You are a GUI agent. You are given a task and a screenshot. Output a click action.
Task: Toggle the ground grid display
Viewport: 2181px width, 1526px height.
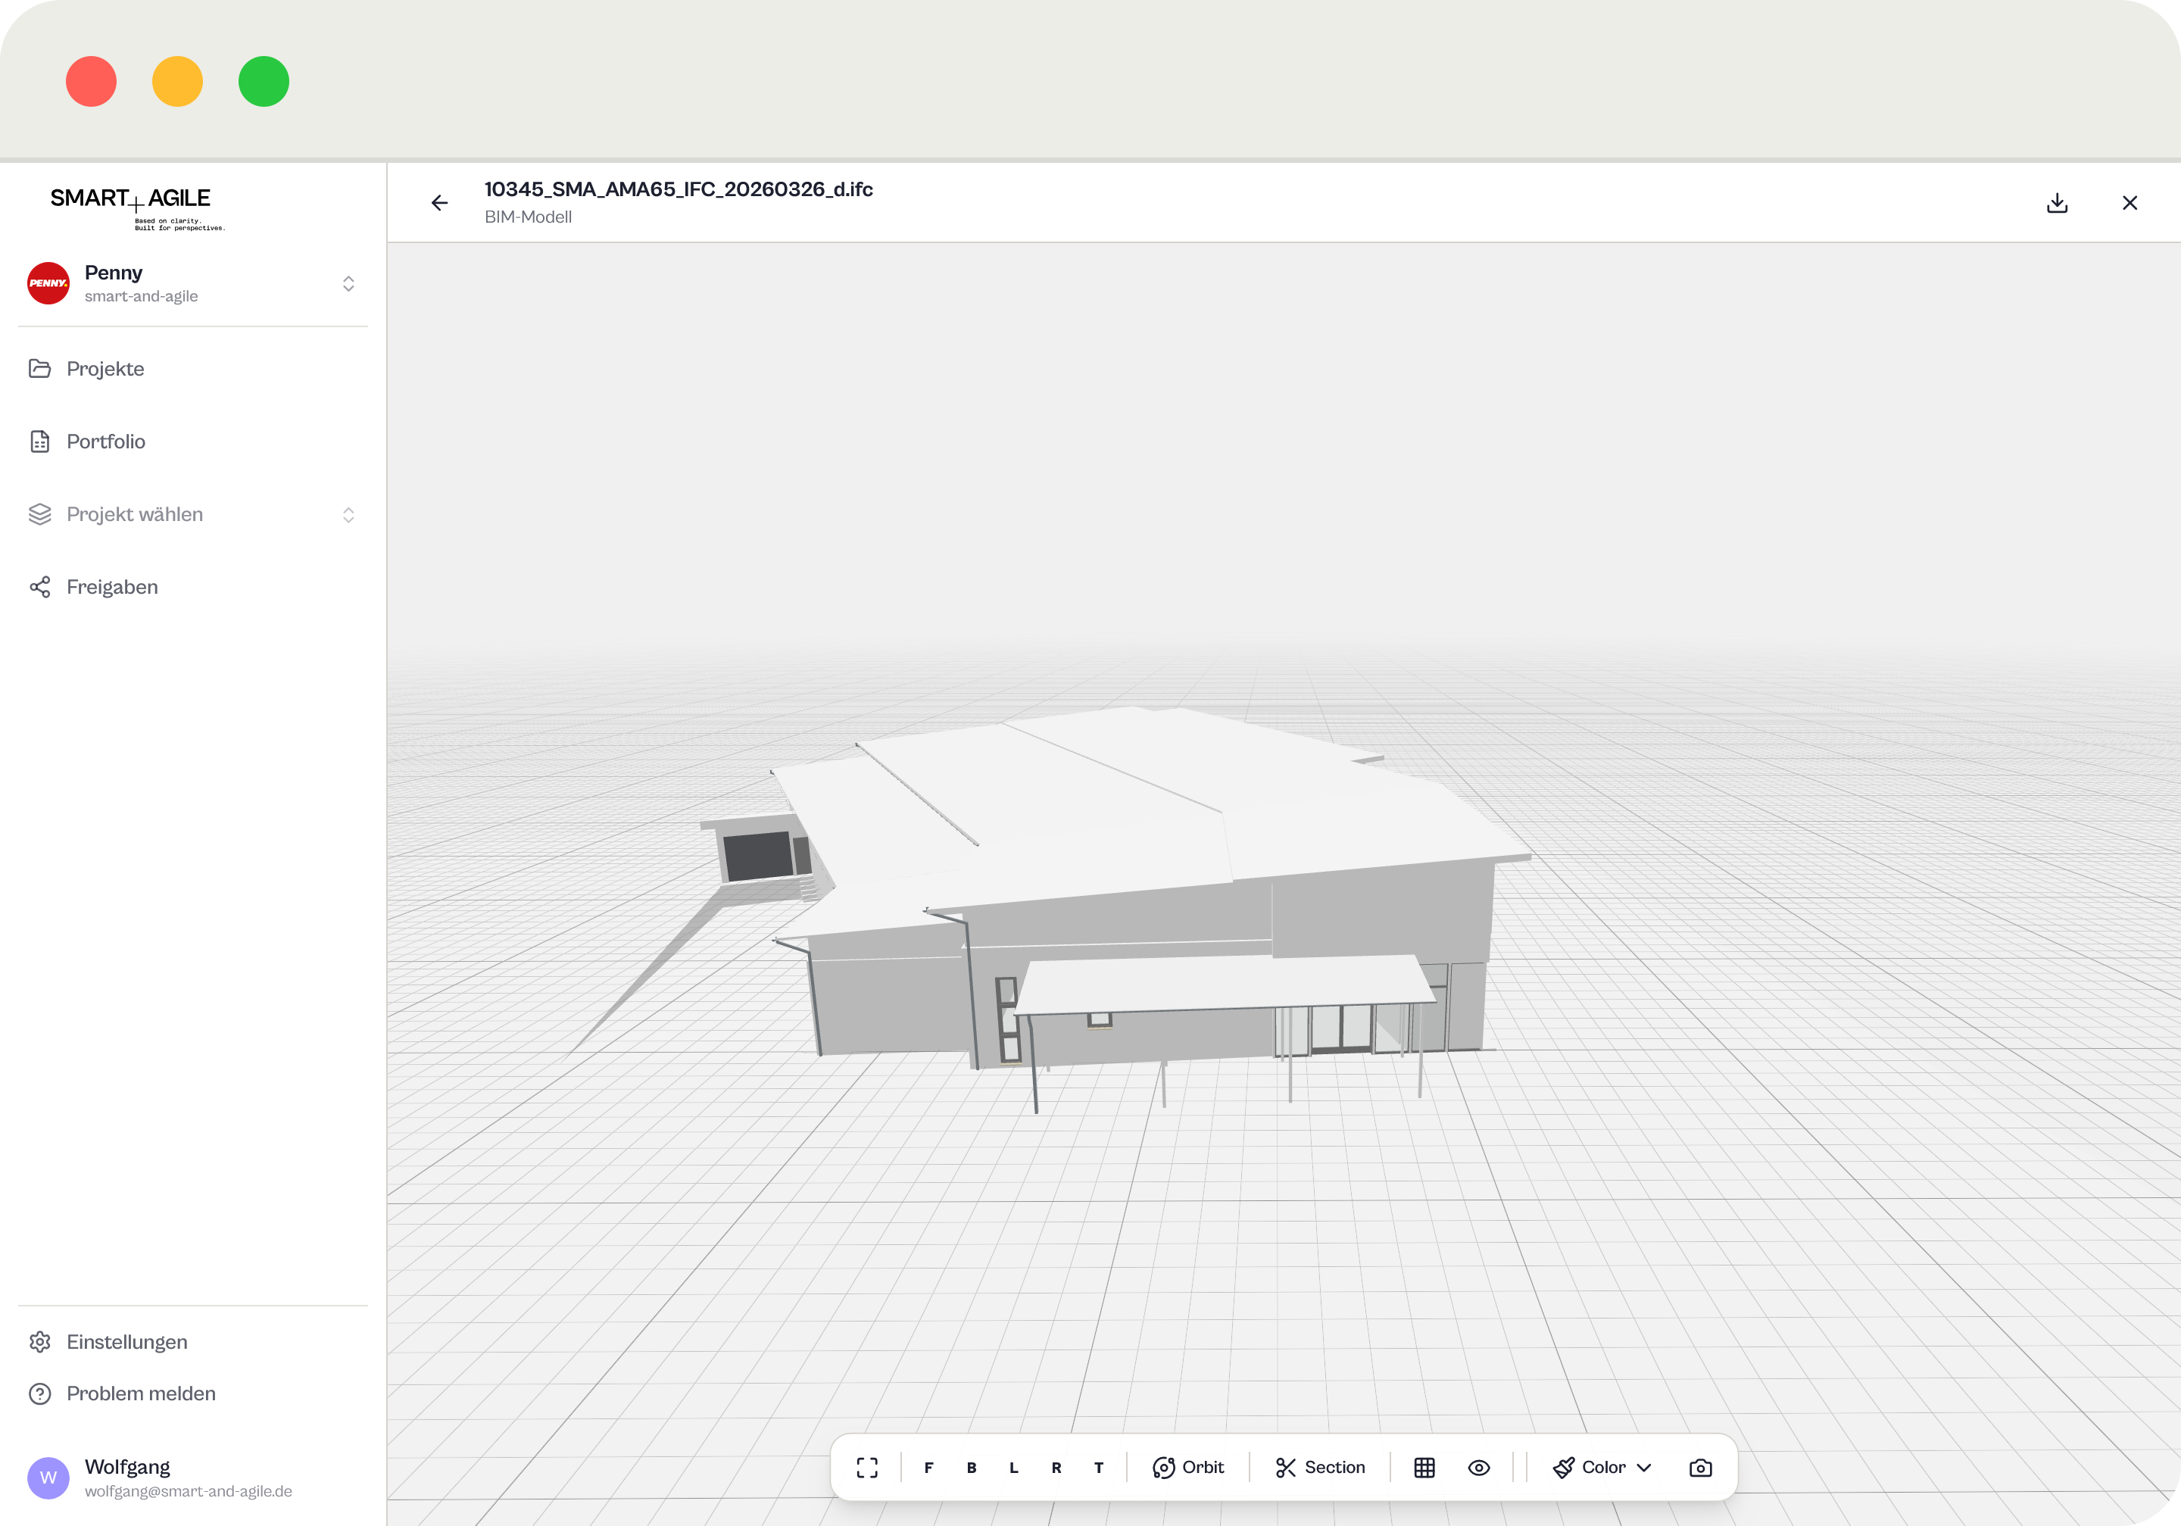coord(1425,1468)
